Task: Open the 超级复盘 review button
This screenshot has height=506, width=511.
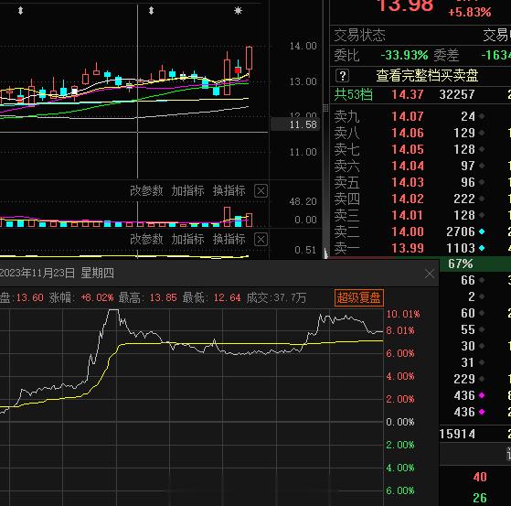Action: 359,298
